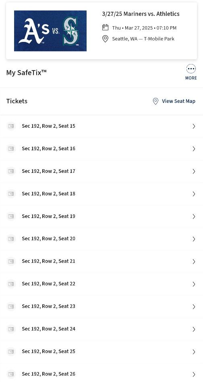Open the Sec 192, Row 2, Seat 23 ticket

pos(101,307)
